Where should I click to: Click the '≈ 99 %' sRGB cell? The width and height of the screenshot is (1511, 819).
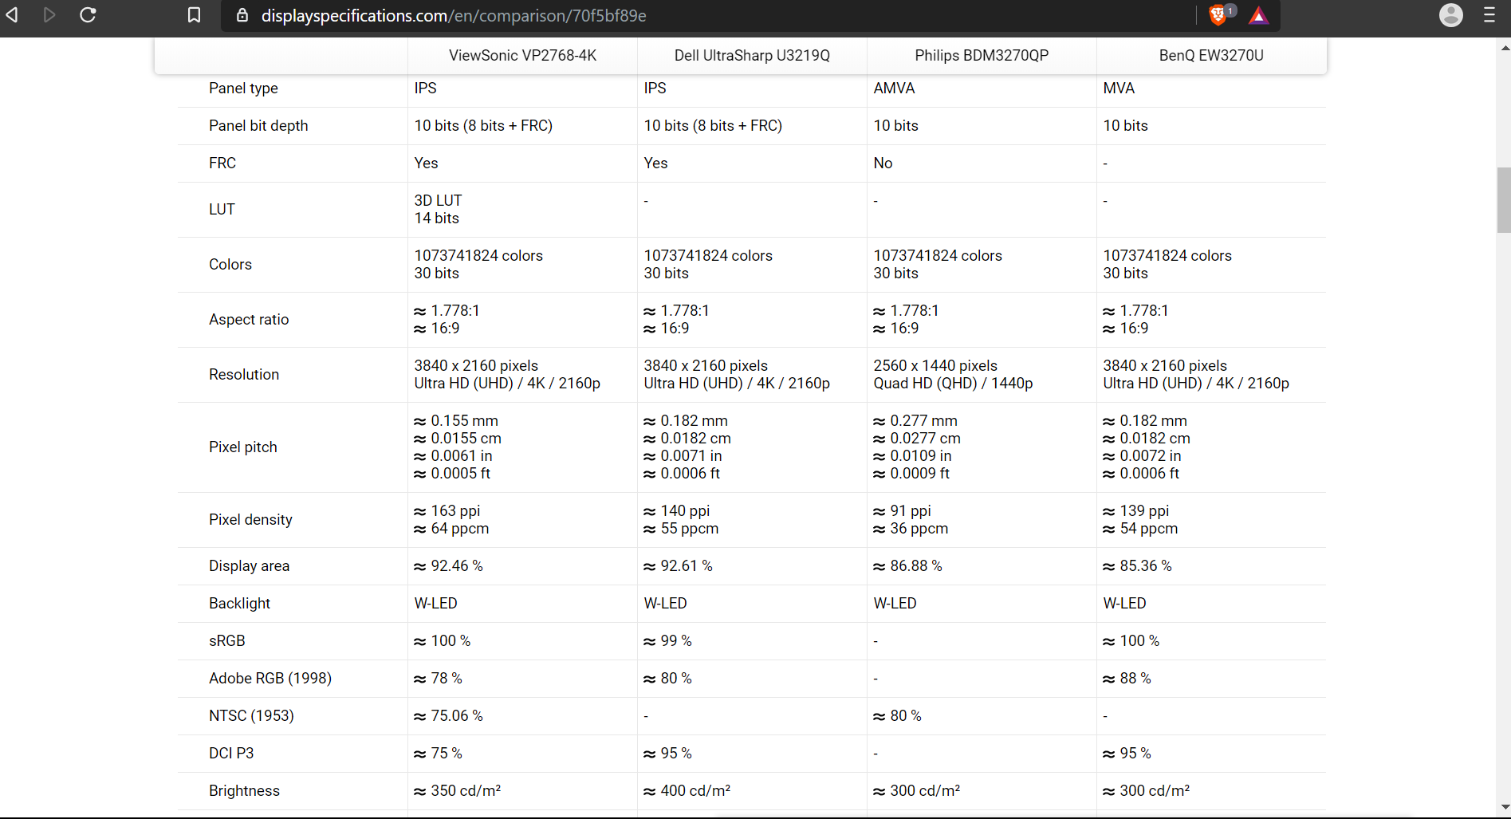tap(668, 641)
